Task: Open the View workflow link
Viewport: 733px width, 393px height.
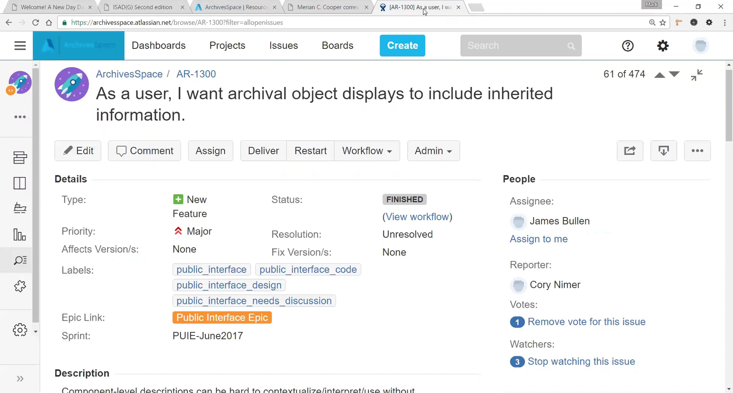Action: click(x=417, y=217)
